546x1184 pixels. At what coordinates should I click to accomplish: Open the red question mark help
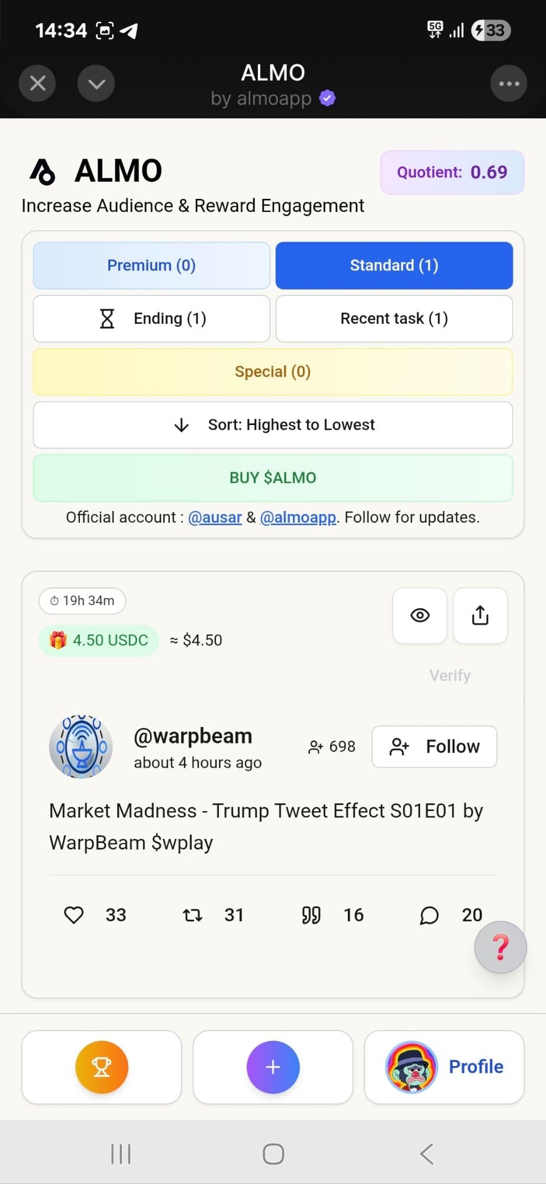click(500, 947)
